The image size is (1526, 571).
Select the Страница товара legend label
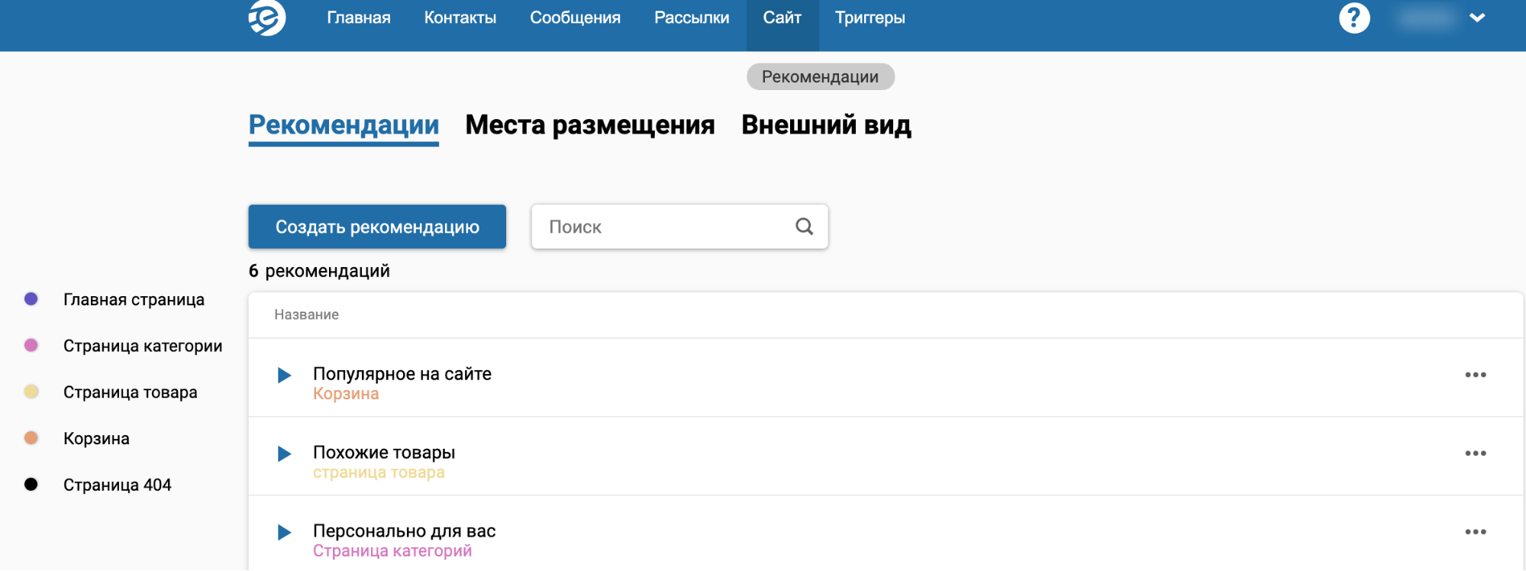click(x=131, y=392)
